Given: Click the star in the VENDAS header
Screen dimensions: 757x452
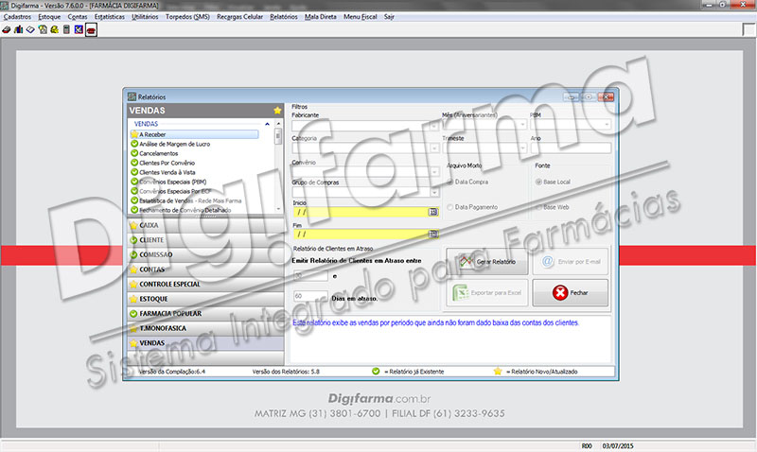Looking at the screenshot, I should tap(277, 111).
